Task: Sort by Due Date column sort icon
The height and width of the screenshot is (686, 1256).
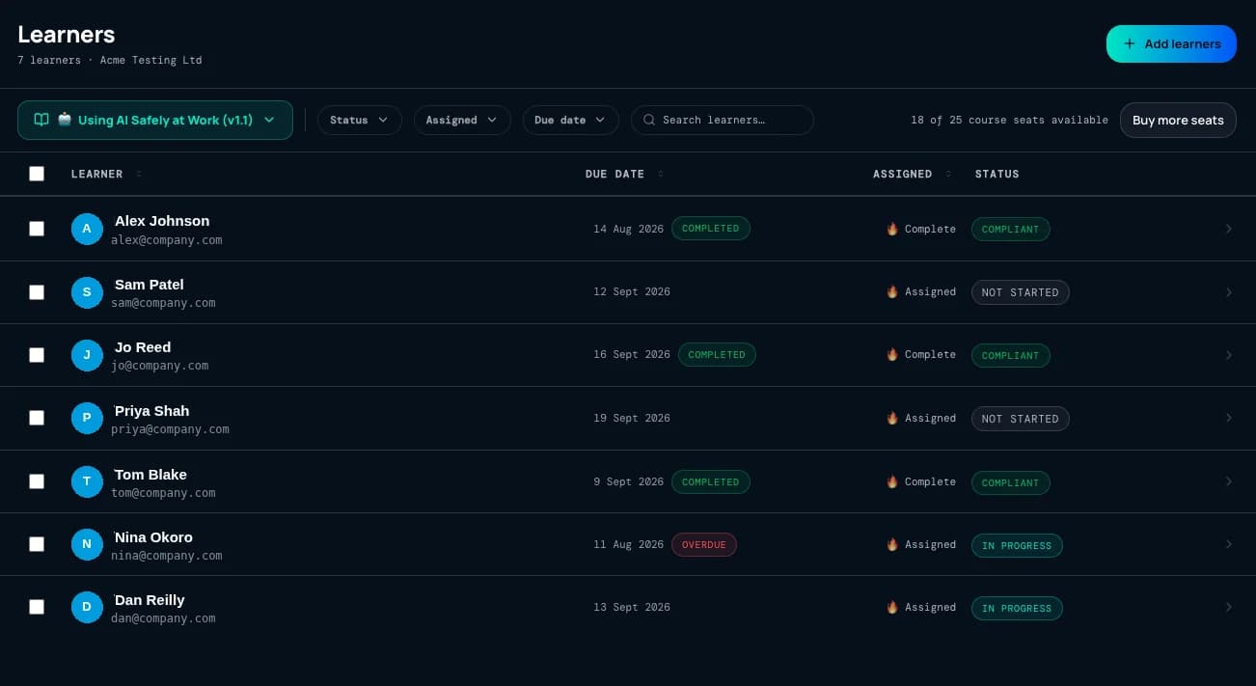Action: tap(661, 174)
